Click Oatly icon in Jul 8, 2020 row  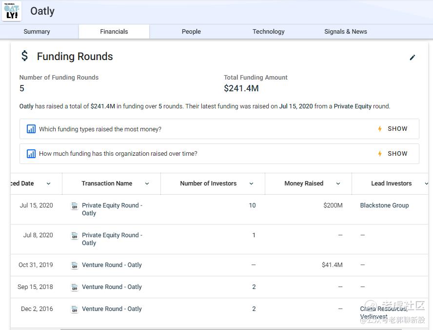[75, 235]
